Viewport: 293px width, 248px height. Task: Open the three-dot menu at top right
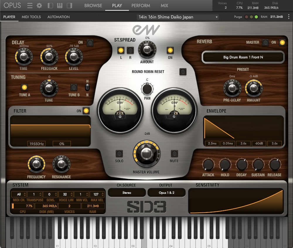click(289, 17)
